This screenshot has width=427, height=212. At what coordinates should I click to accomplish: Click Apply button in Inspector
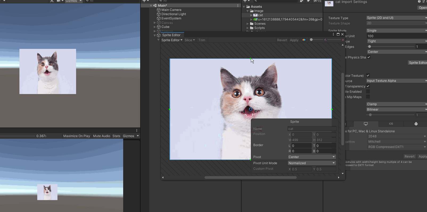[422, 156]
